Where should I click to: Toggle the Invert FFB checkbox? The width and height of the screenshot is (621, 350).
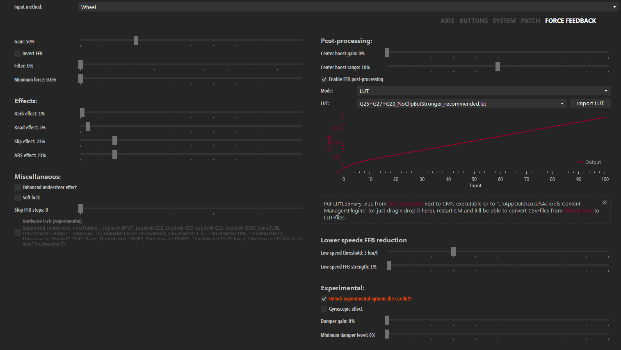pos(18,54)
